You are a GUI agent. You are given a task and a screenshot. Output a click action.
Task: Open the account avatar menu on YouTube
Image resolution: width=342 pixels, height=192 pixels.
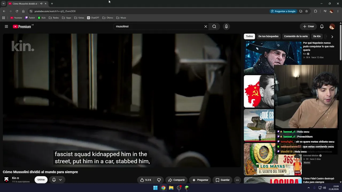[332, 26]
